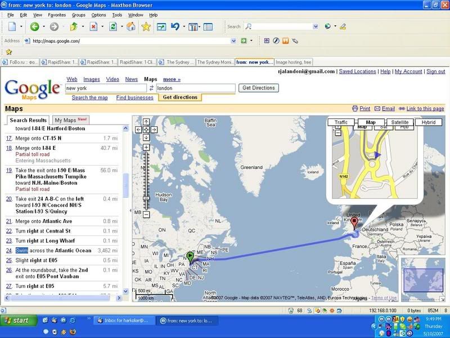Image resolution: width=450 pixels, height=338 pixels.
Task: Return to last result center map button
Action: point(146,130)
